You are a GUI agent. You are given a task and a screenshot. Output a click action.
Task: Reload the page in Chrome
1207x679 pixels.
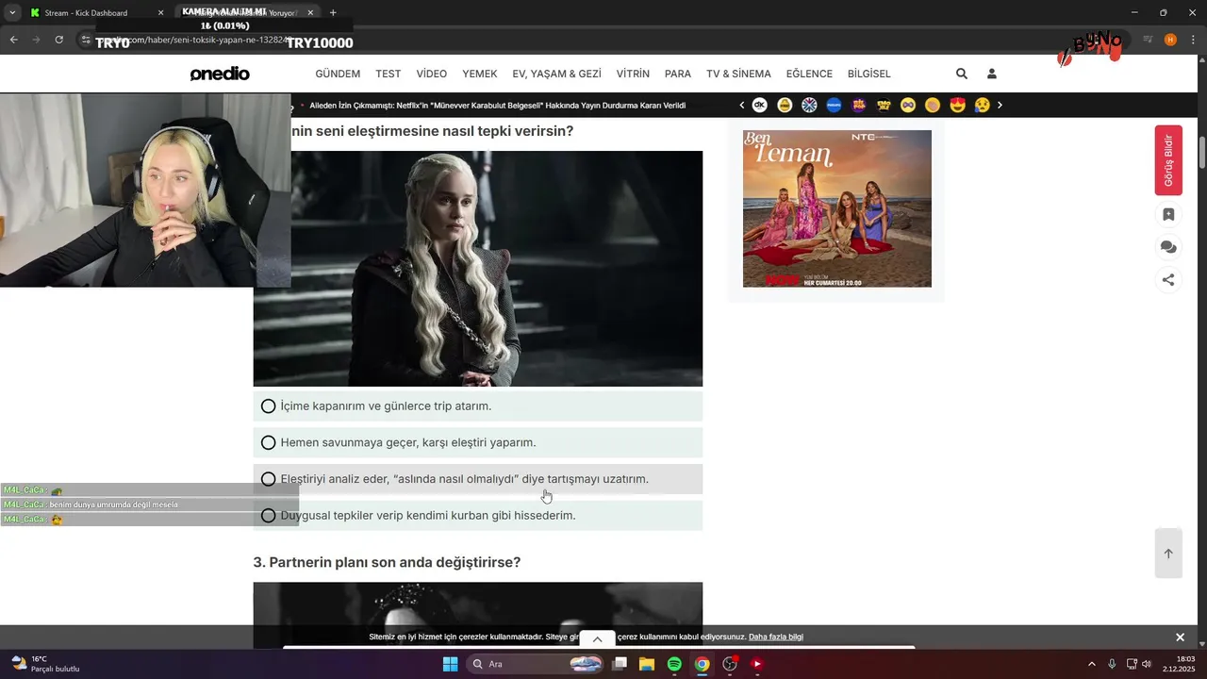58,40
